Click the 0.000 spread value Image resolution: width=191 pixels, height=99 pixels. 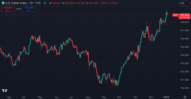coord(19,9)
